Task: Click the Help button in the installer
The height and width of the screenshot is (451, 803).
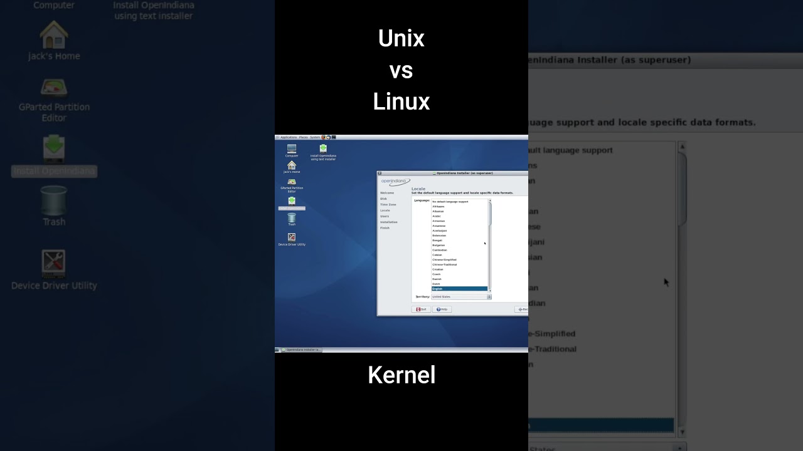Action: (442, 309)
